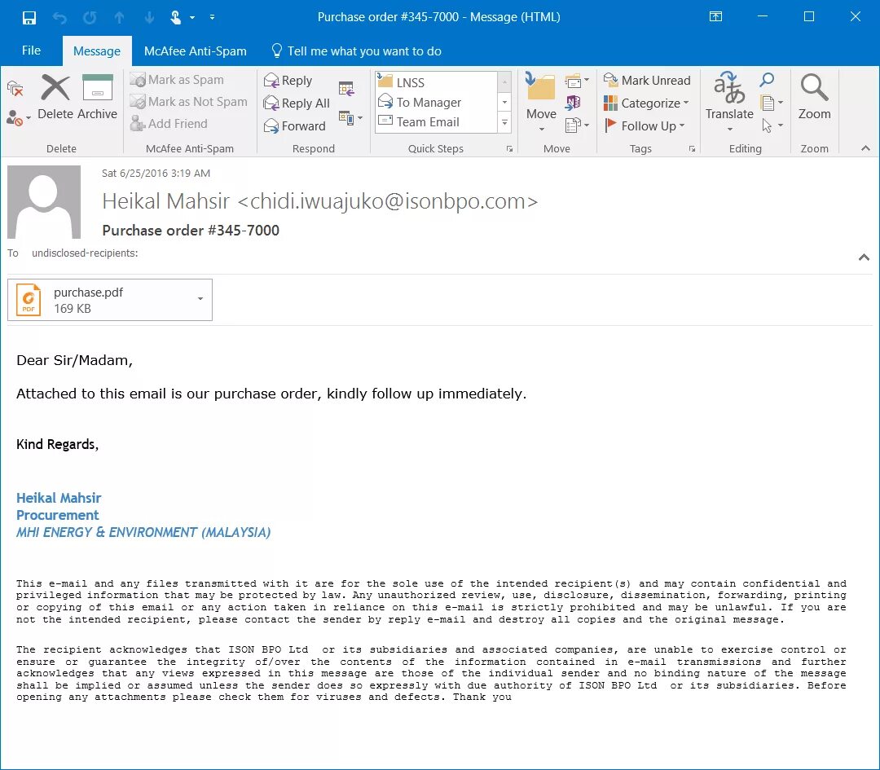Open the Translate dropdown arrow
Viewport: 880px width, 770px height.
tap(729, 129)
